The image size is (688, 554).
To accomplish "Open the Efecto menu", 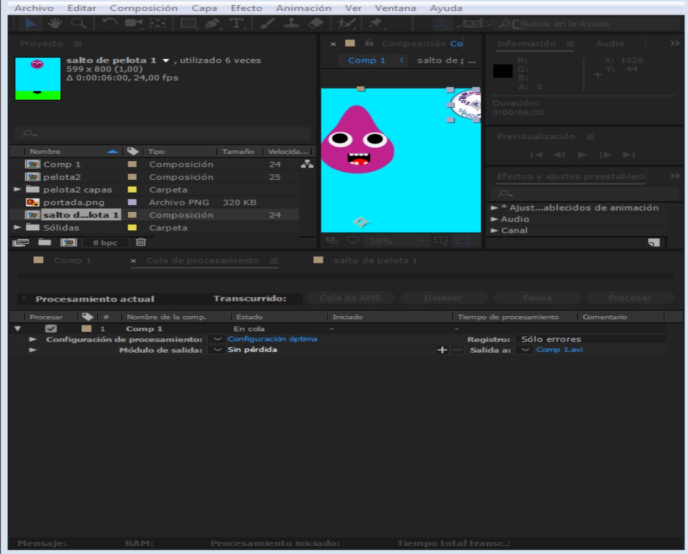I will (x=246, y=8).
